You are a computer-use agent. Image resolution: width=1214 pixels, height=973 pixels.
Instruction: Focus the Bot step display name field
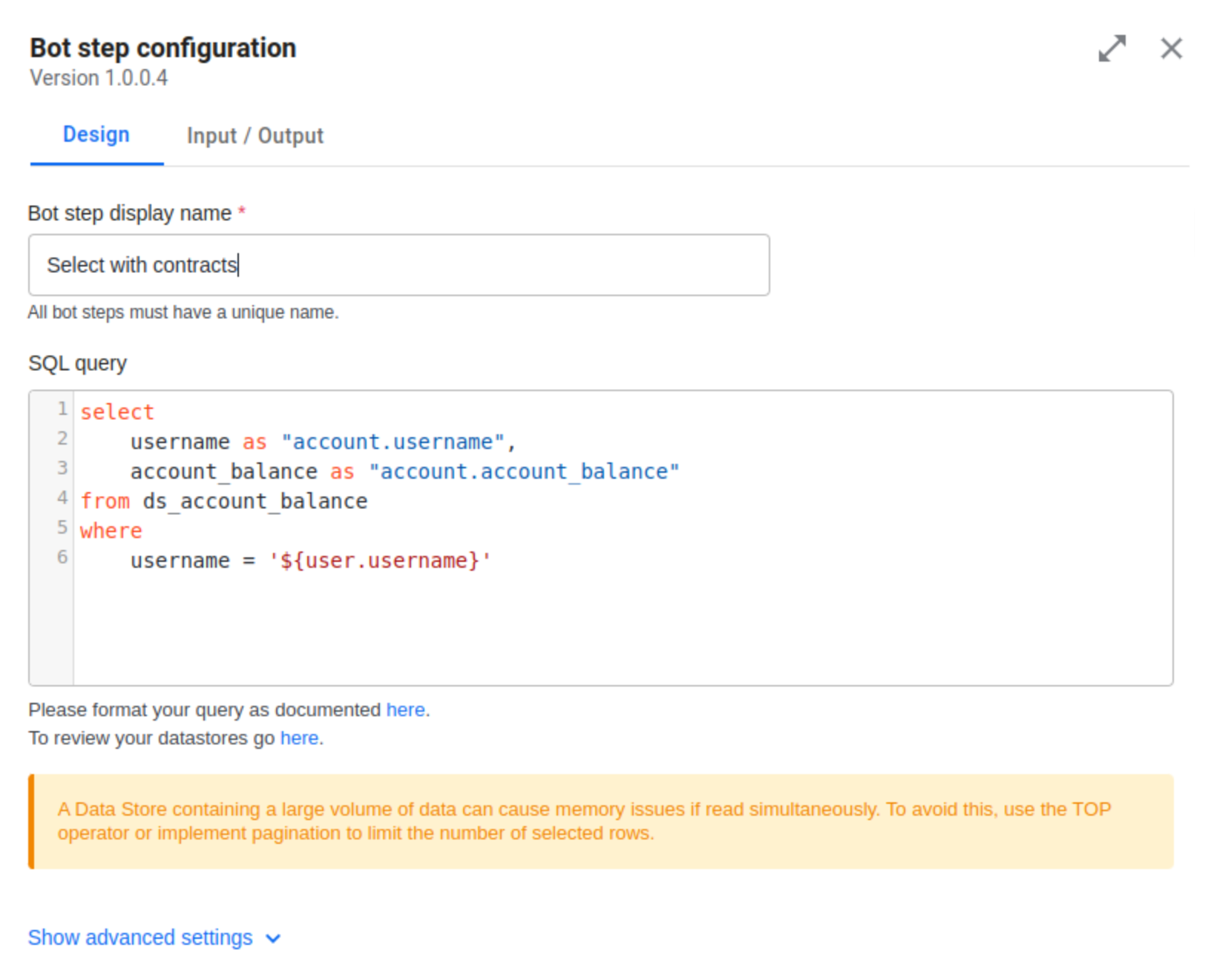click(x=399, y=265)
